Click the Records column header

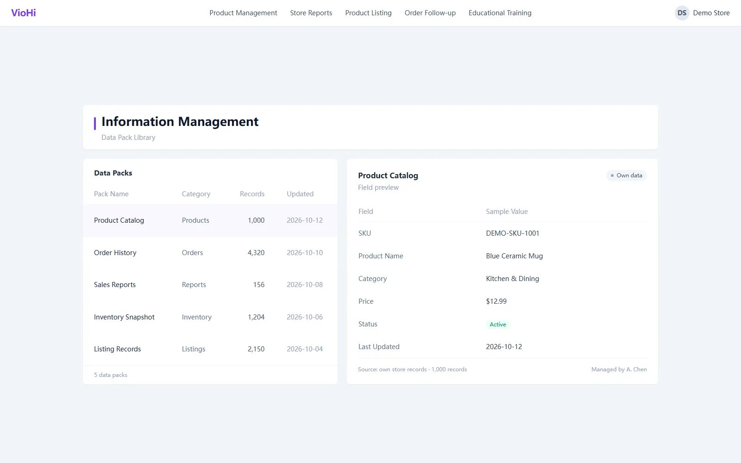[252, 194]
